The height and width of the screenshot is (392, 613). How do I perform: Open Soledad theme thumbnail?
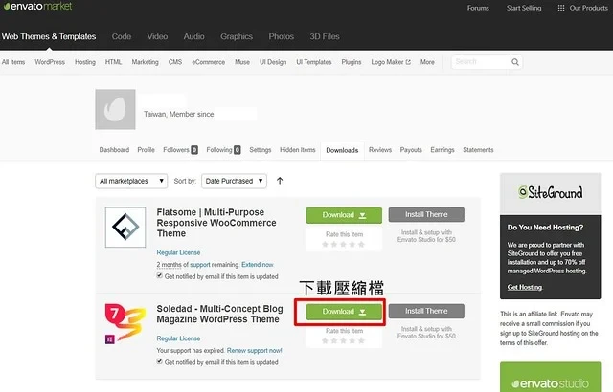click(x=125, y=323)
